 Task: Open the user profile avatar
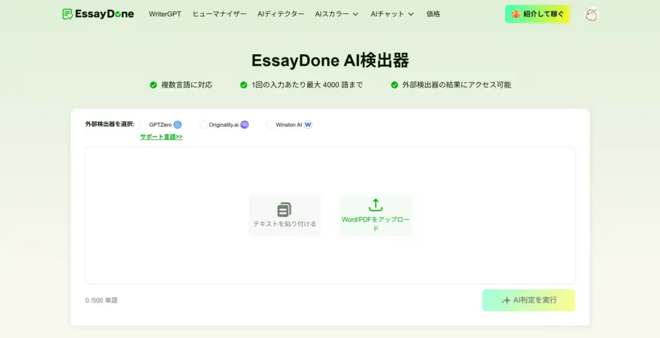(x=590, y=14)
